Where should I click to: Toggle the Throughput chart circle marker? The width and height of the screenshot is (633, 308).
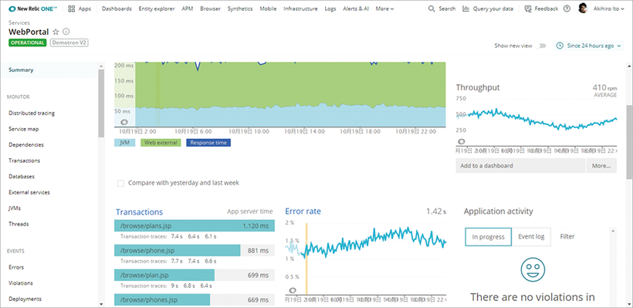[461, 141]
